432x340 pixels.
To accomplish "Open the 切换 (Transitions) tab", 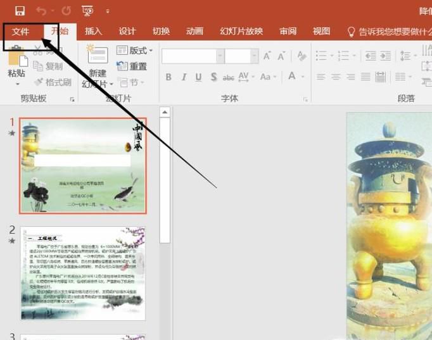I will [x=161, y=31].
